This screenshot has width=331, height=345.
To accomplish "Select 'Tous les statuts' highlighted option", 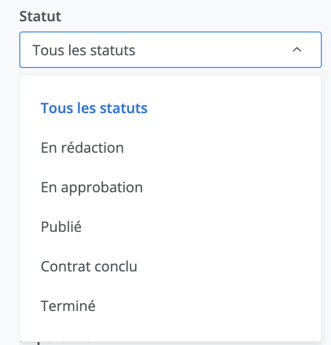I will pos(94,108).
